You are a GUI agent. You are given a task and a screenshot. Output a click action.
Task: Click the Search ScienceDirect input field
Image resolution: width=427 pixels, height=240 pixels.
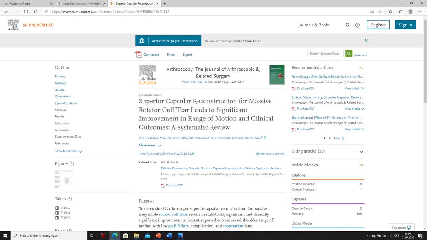pyautogui.click(x=325, y=54)
